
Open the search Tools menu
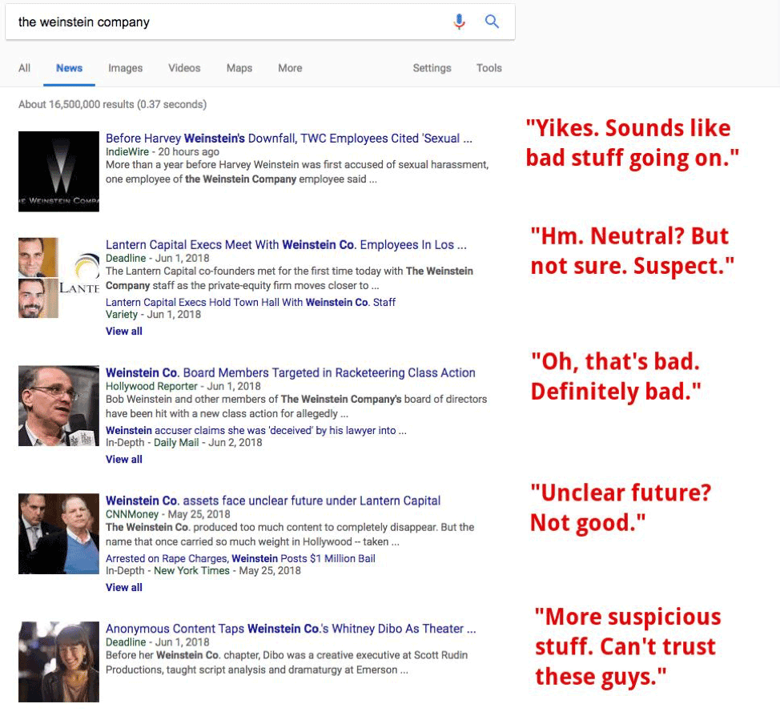[489, 68]
